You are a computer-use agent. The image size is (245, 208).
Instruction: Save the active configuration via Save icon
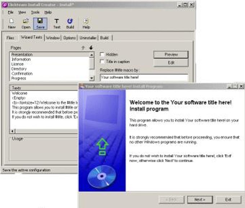(40, 23)
